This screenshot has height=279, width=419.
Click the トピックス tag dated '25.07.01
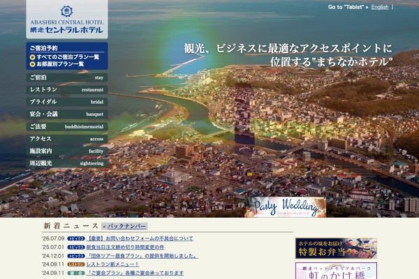tap(76, 248)
